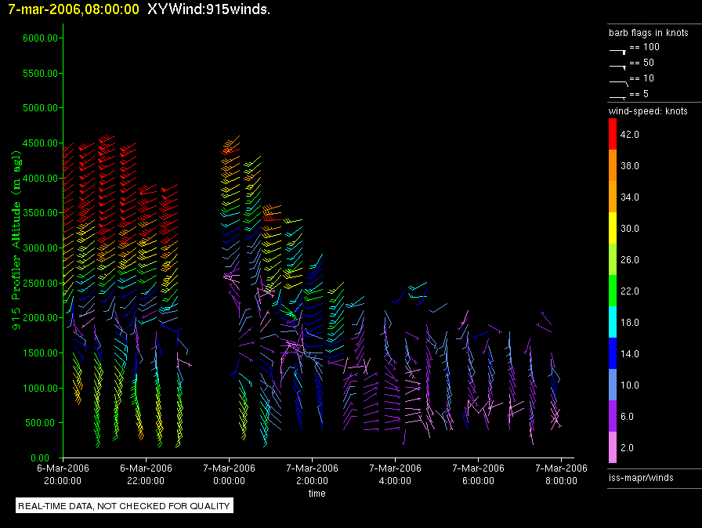Click the 50-knot barb flag legend icon
This screenshot has width=702, height=528.
pos(618,65)
